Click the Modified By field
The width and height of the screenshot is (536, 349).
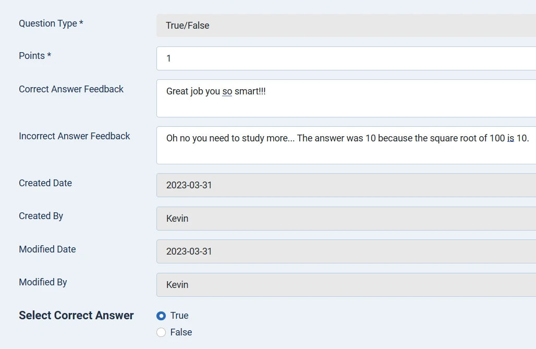pos(344,285)
